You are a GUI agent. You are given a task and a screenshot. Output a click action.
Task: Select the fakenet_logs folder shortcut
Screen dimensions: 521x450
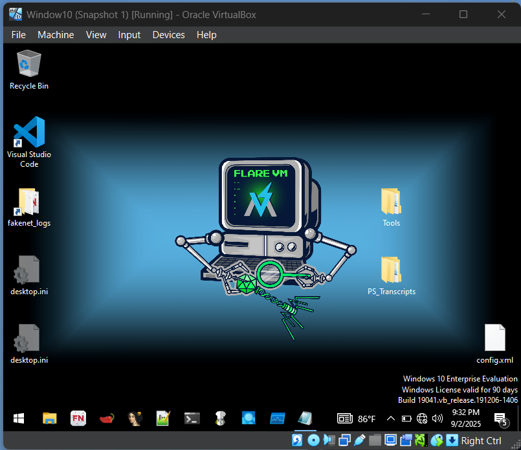pyautogui.click(x=29, y=208)
